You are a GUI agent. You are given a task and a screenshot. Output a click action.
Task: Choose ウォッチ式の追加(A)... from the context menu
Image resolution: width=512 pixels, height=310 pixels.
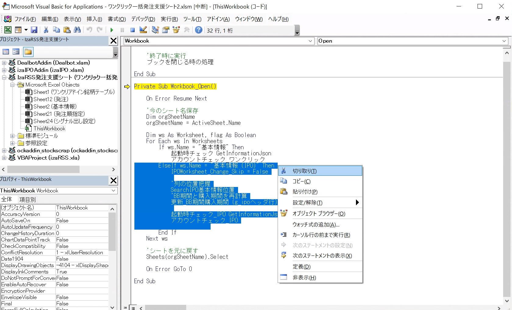320,224
